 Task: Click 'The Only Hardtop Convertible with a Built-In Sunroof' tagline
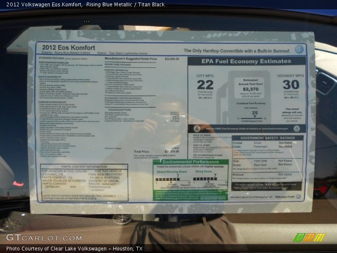point(237,51)
